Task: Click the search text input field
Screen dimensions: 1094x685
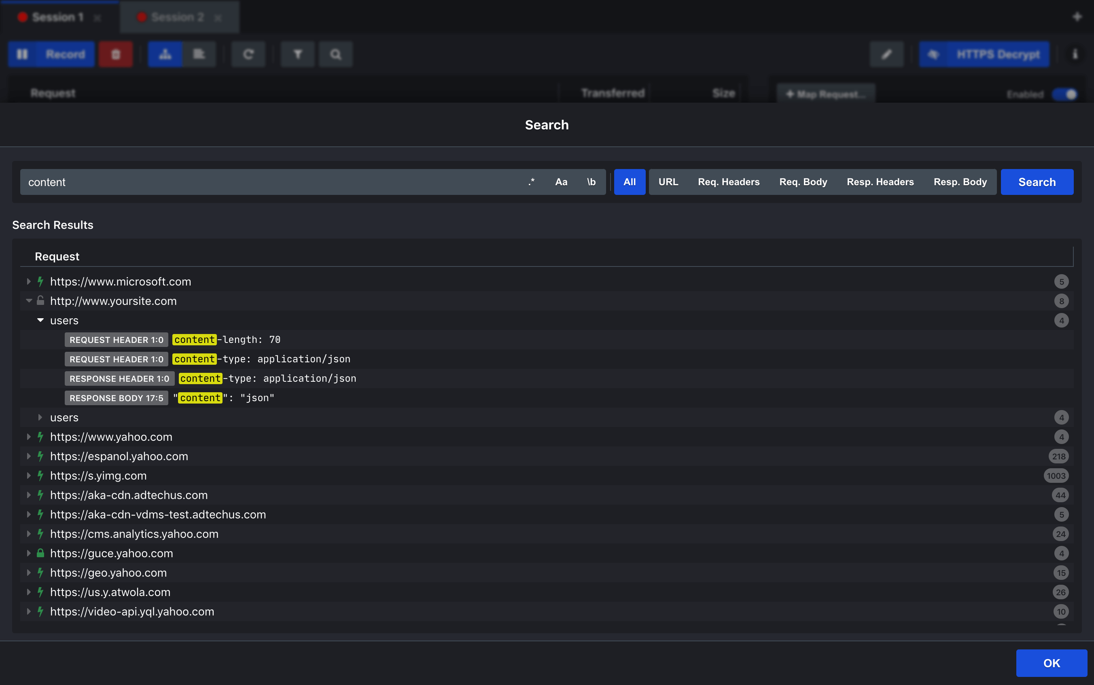Action: click(x=272, y=182)
